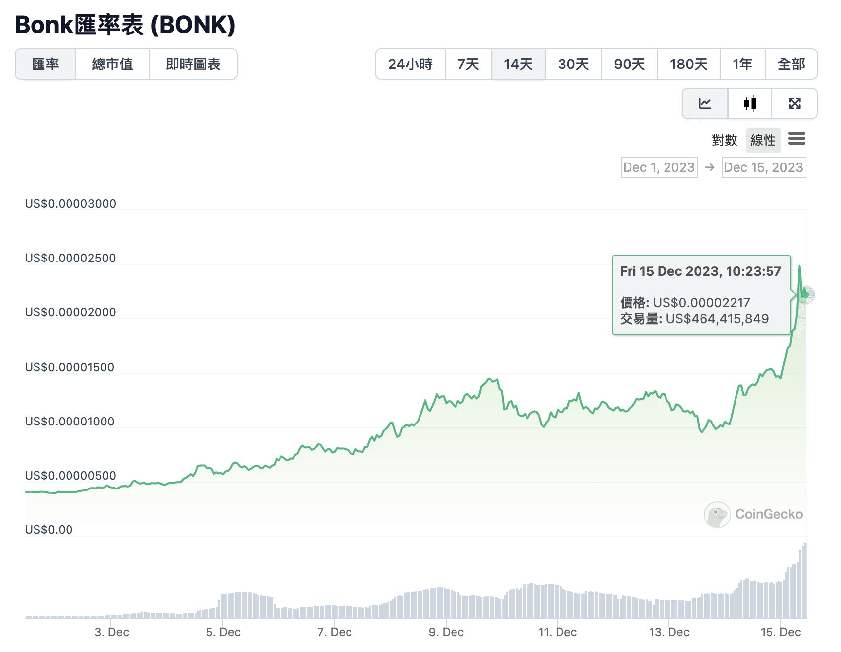Open the chart hamburger menu icon
Image resolution: width=841 pixels, height=652 pixels.
pos(797,140)
